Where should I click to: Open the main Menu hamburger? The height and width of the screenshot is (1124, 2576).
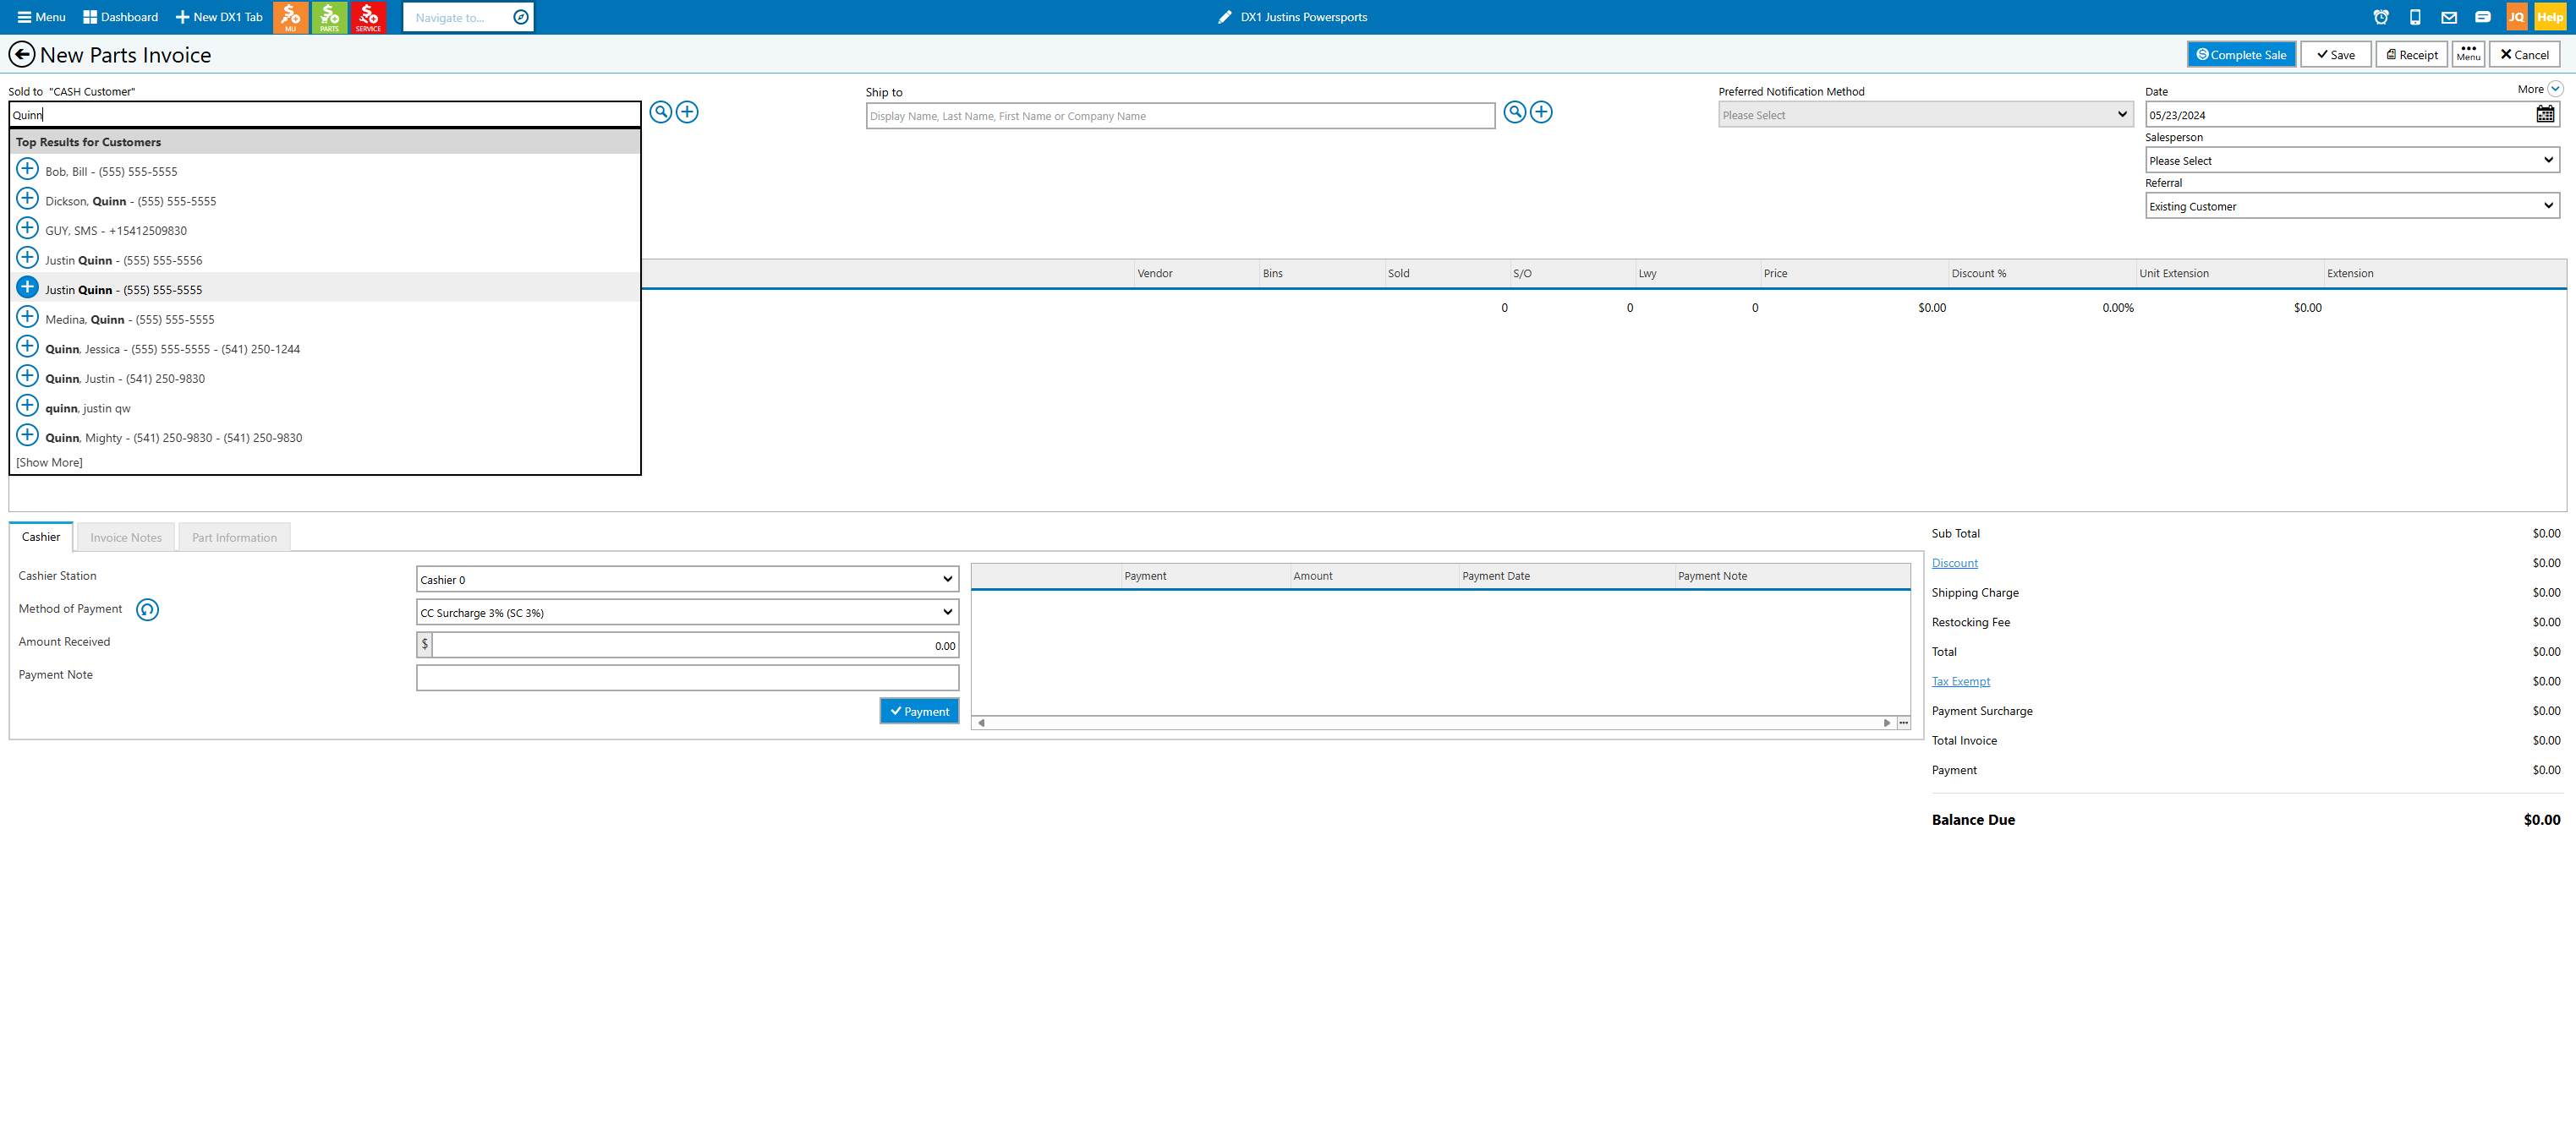[x=41, y=17]
